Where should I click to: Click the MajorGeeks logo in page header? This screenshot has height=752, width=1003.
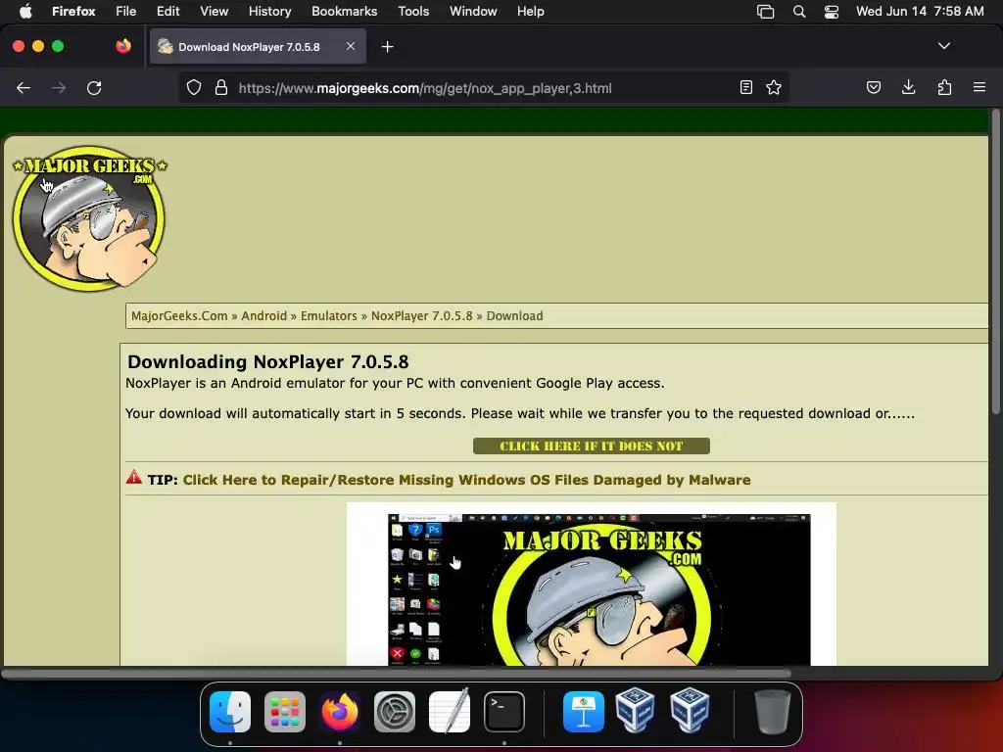point(89,218)
